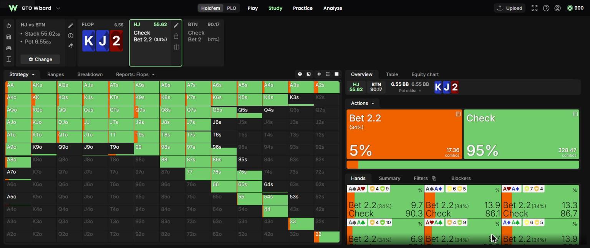Click the list icon on the Check tile
Viewport: 590px width, 248px height.
tap(575, 114)
